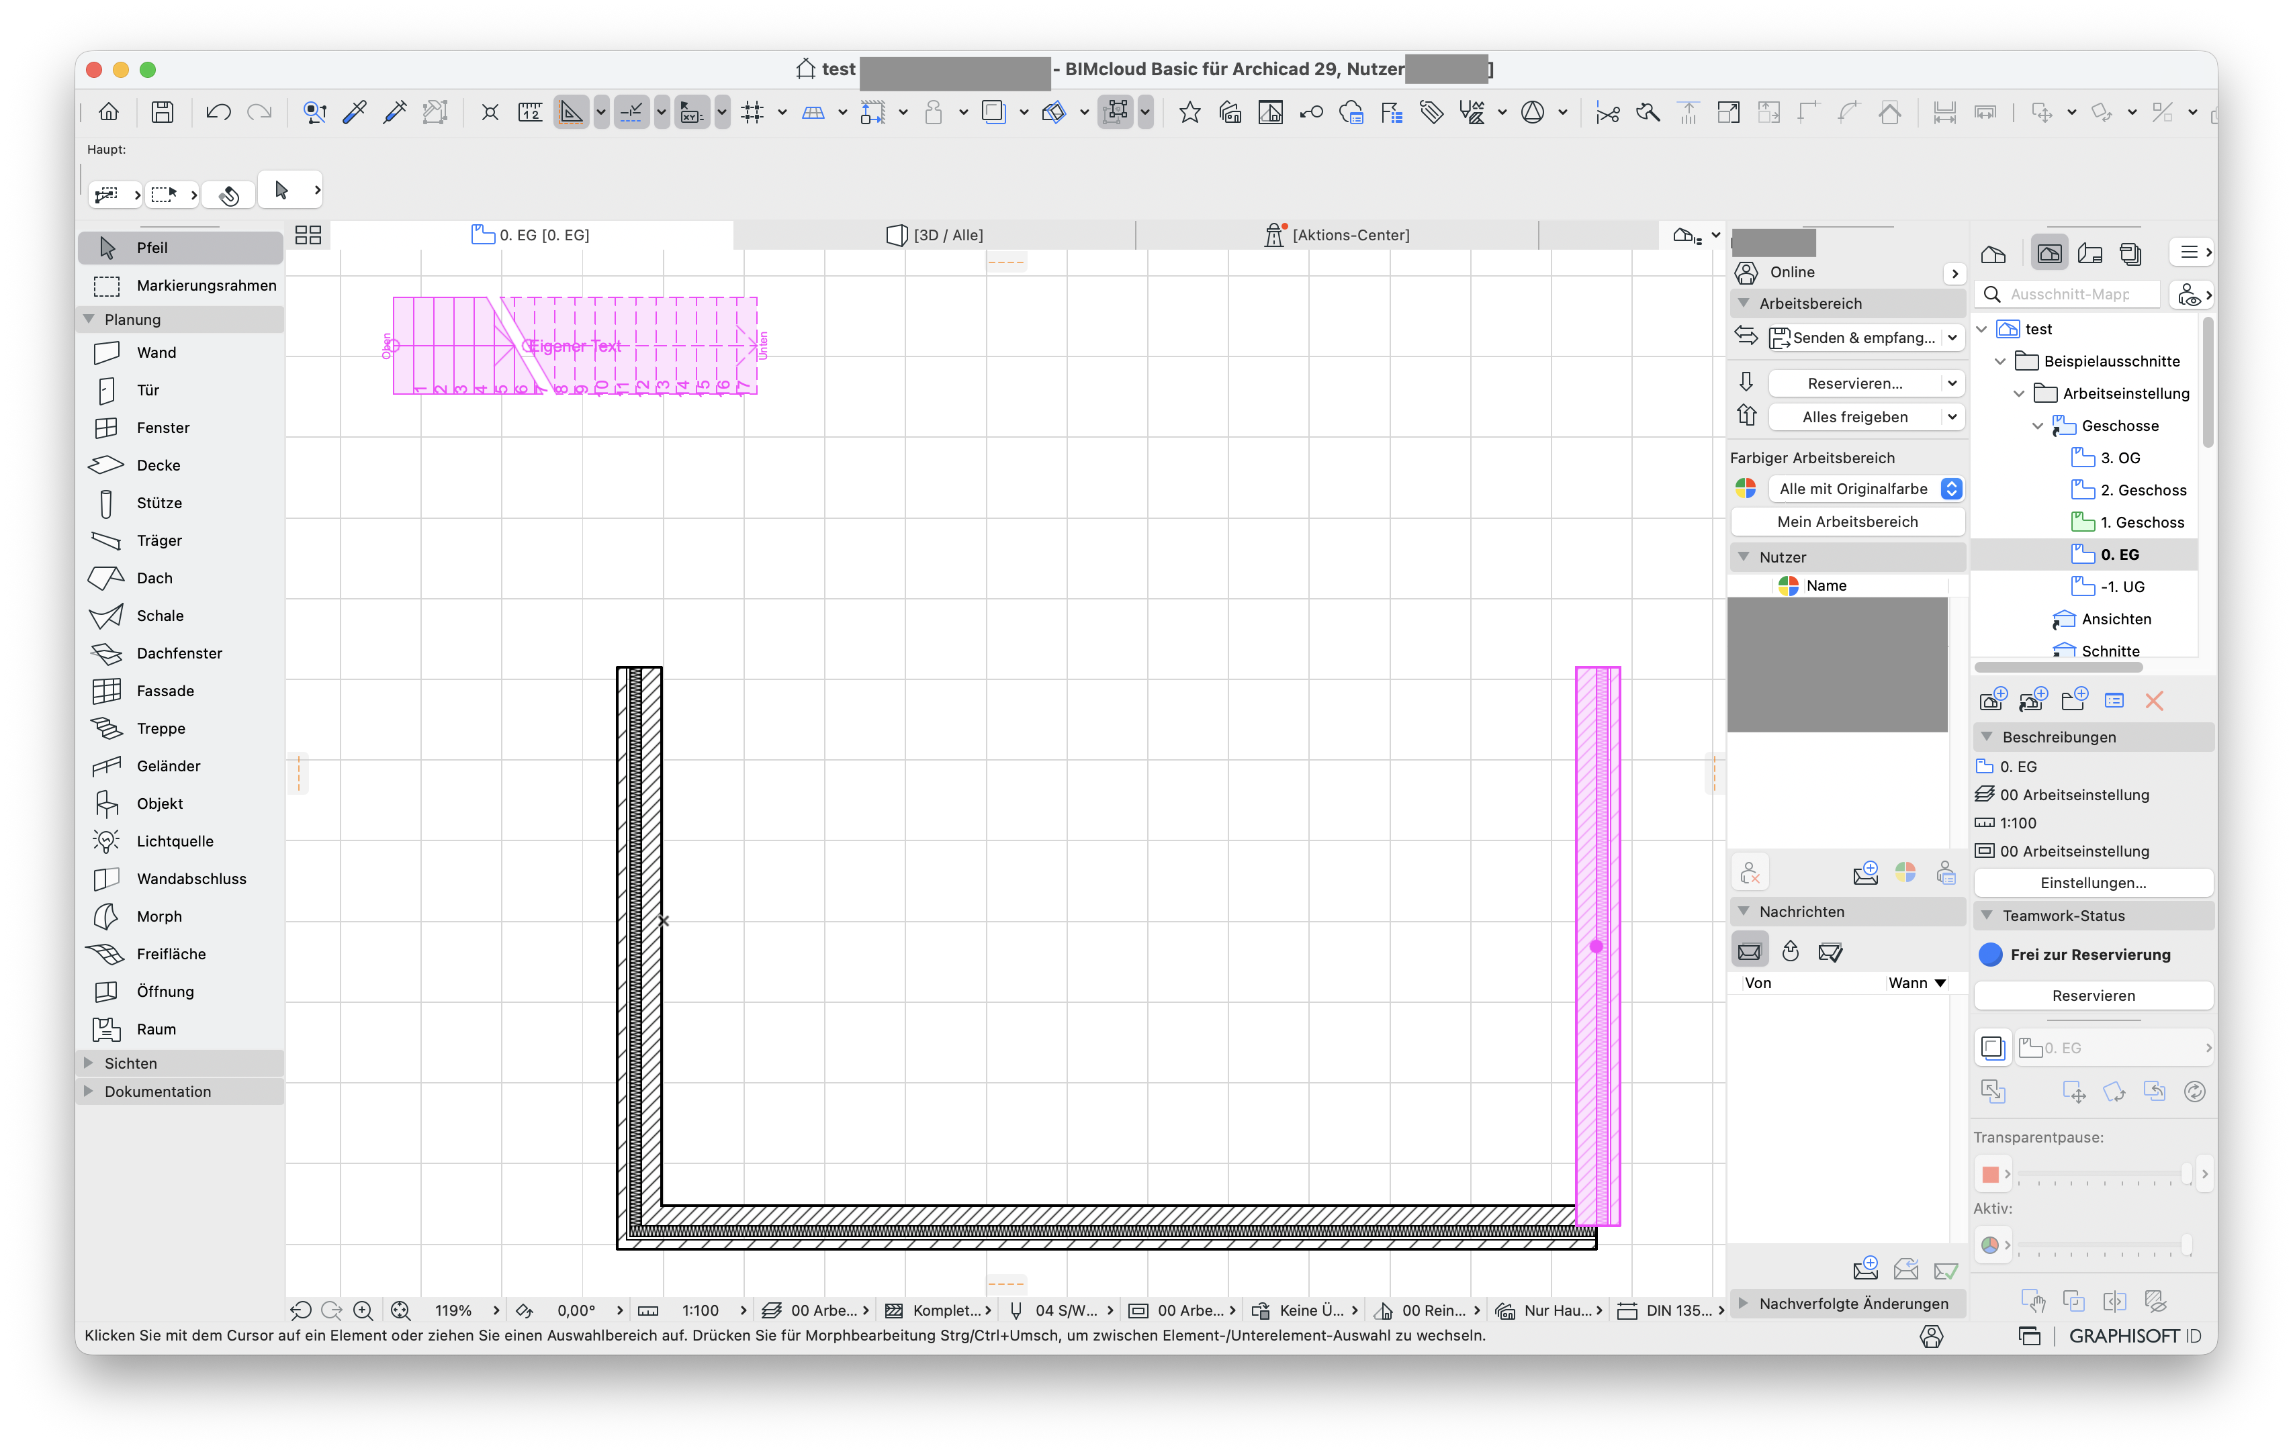Viewport: 2293px width, 1454px height.
Task: Select the Lichtquelle tool
Action: point(181,841)
